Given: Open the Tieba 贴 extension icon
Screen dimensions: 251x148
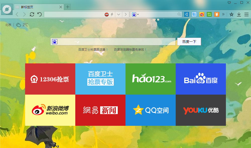Looking at the screenshot, I should [194, 14].
